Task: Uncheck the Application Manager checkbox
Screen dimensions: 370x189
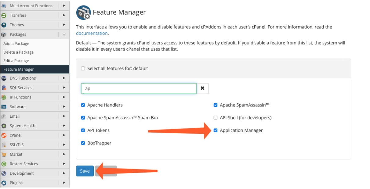Action: pyautogui.click(x=216, y=130)
